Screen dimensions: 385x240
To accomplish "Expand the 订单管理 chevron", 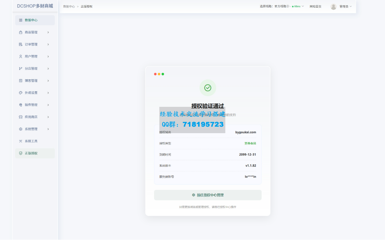I will [48, 45].
